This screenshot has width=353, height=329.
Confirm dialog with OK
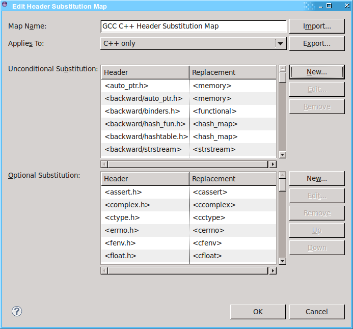pyautogui.click(x=258, y=312)
